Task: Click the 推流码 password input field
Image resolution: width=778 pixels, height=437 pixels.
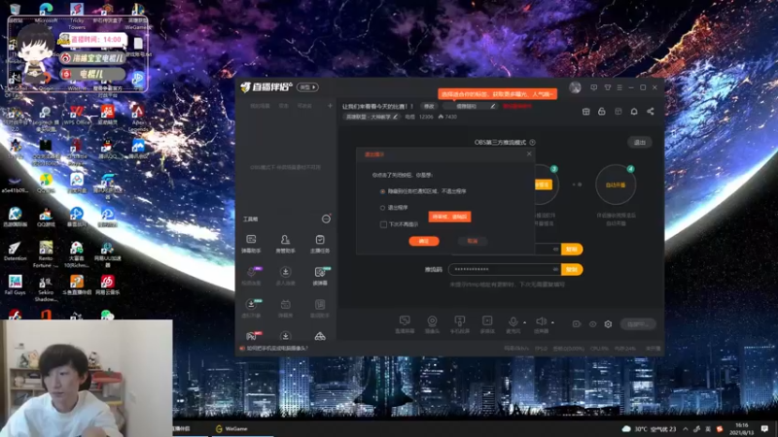Action: [505, 270]
